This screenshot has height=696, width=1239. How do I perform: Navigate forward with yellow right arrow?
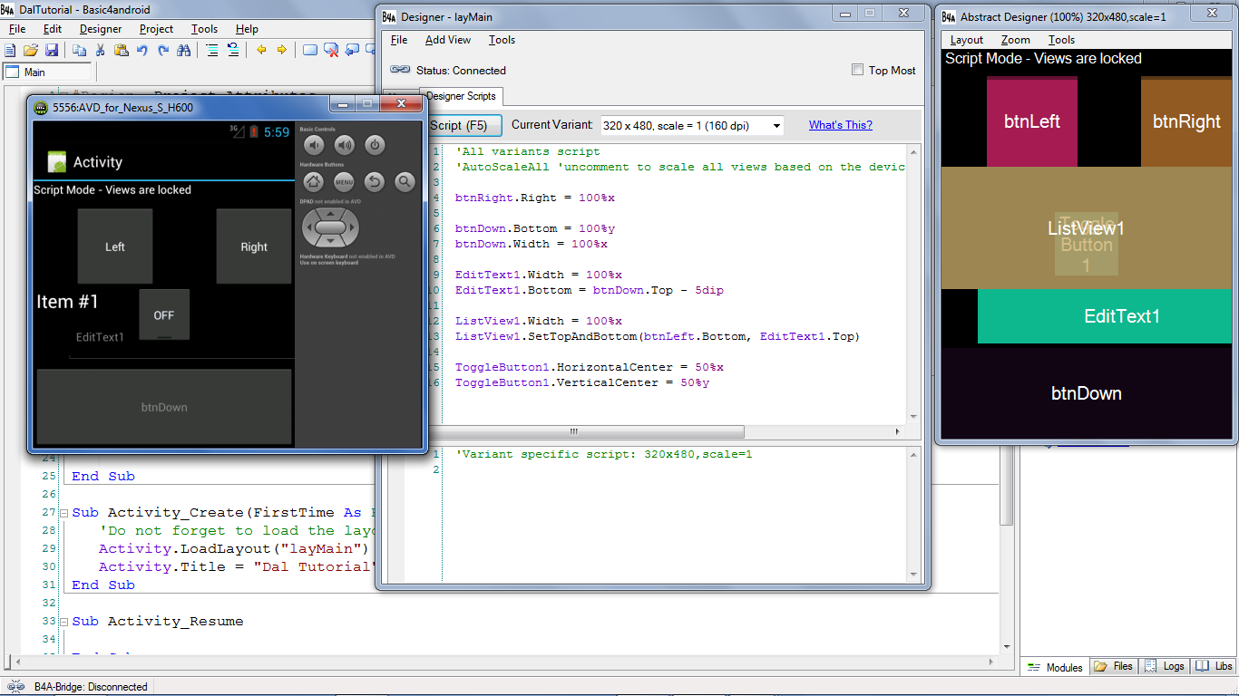281,50
